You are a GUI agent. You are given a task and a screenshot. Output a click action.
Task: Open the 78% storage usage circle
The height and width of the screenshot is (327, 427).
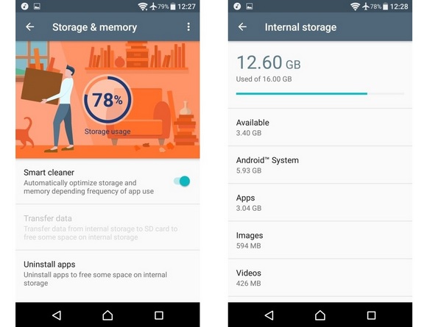(x=107, y=100)
